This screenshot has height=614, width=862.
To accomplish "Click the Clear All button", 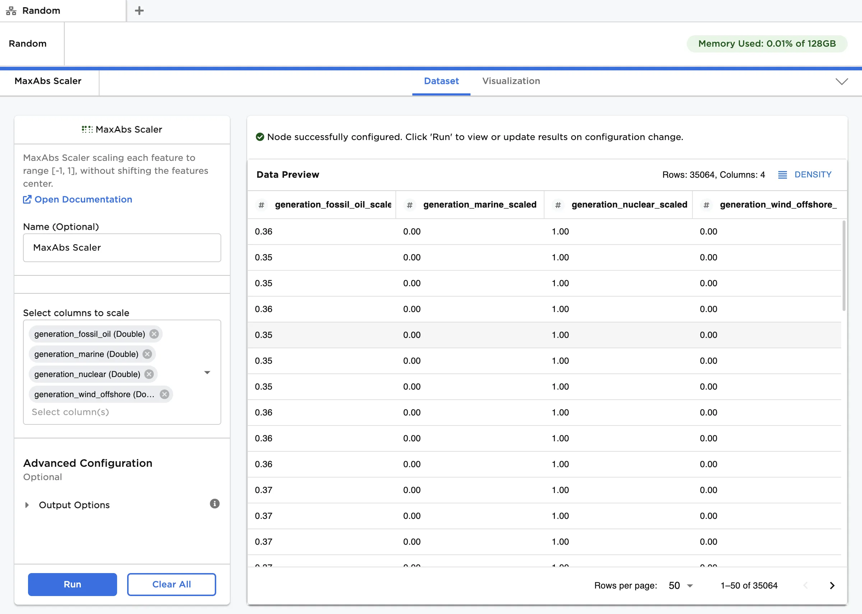I will click(171, 584).
